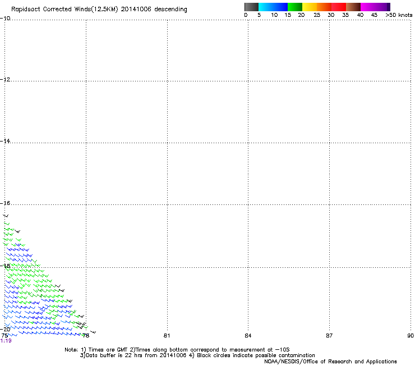Click the 75 longitude axis label
Screen dimensions: 415x365
[4, 336]
